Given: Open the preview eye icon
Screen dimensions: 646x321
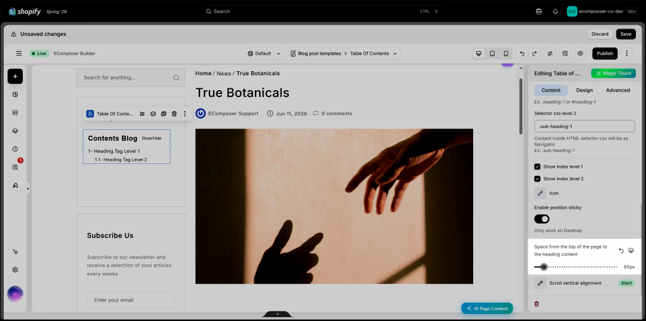Looking at the screenshot, I should 580,54.
